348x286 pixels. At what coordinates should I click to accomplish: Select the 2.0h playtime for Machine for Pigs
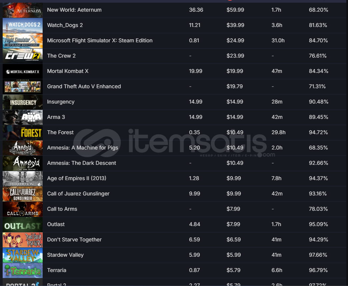pos(277,147)
